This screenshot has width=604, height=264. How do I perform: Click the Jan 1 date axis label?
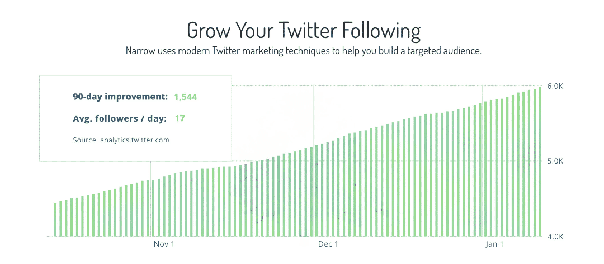click(494, 244)
